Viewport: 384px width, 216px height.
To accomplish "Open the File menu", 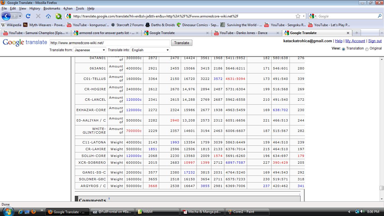I will [x=4, y=8].
